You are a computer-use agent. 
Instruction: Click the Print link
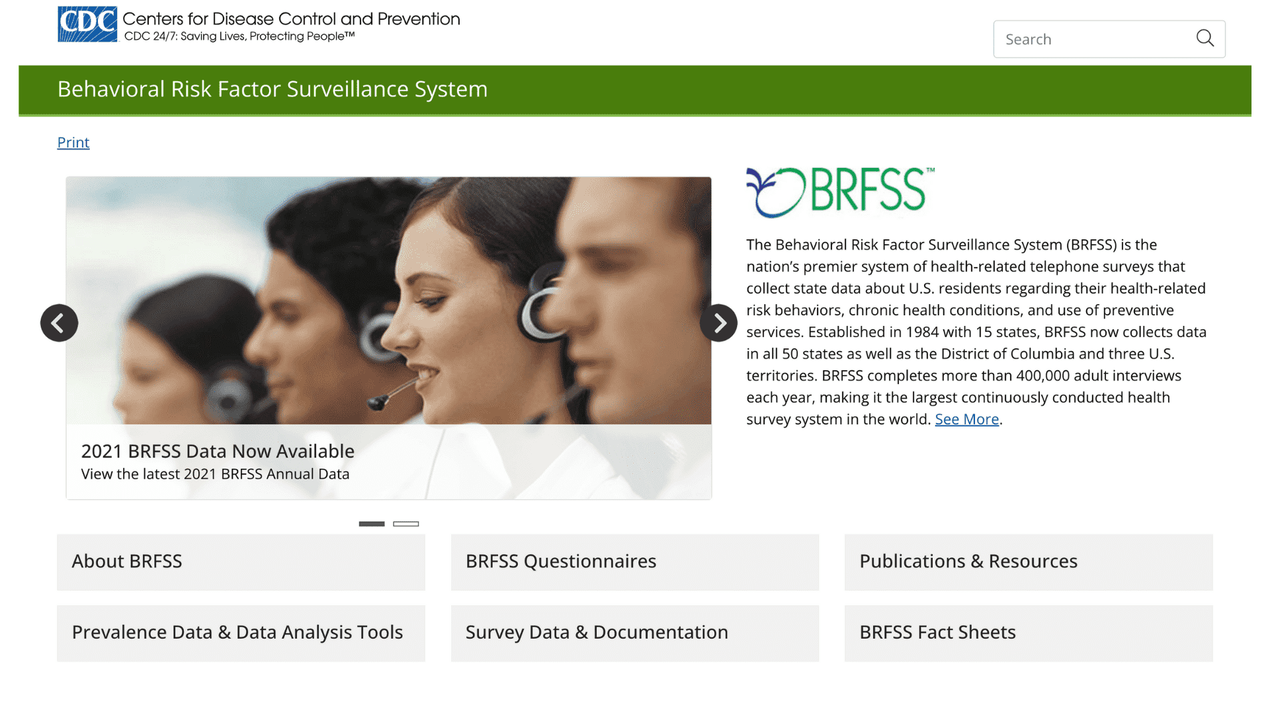click(x=72, y=142)
